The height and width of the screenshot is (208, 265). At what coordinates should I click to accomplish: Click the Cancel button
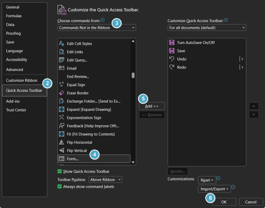pos(251,202)
